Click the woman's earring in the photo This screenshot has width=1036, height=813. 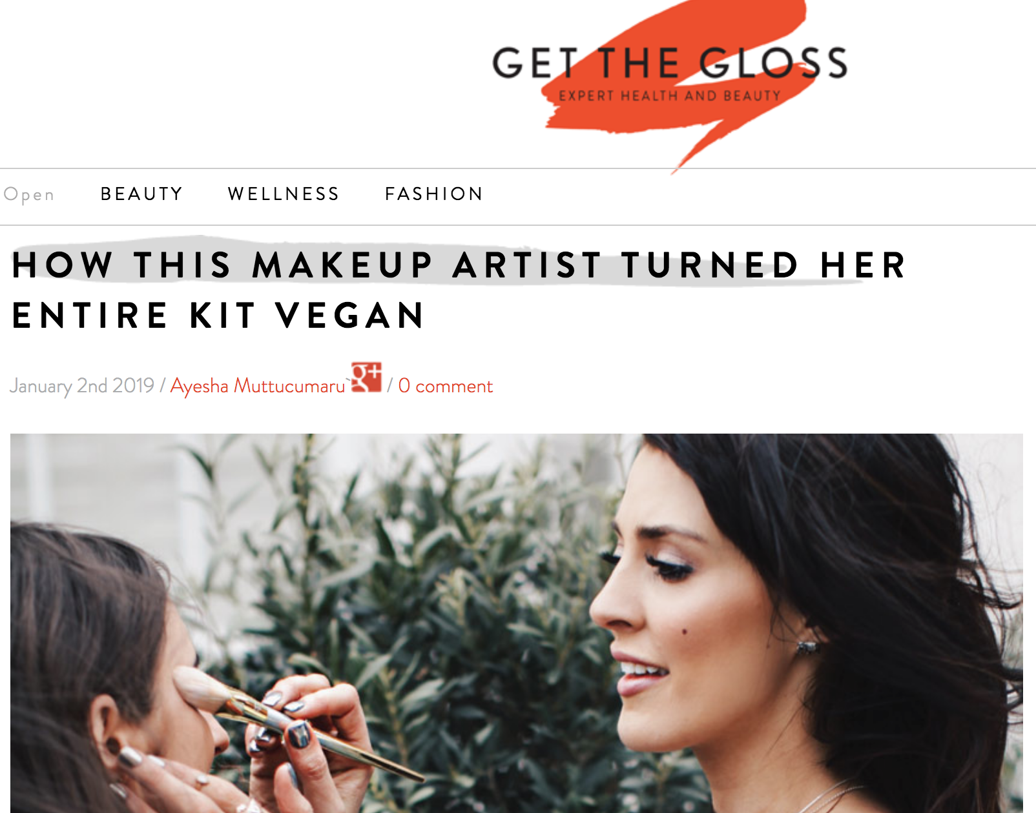807,647
